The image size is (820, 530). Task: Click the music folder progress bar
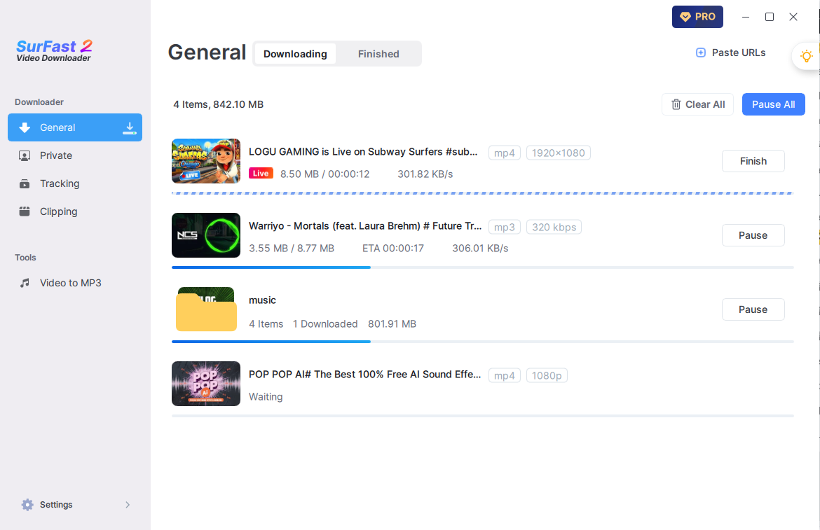[483, 342]
